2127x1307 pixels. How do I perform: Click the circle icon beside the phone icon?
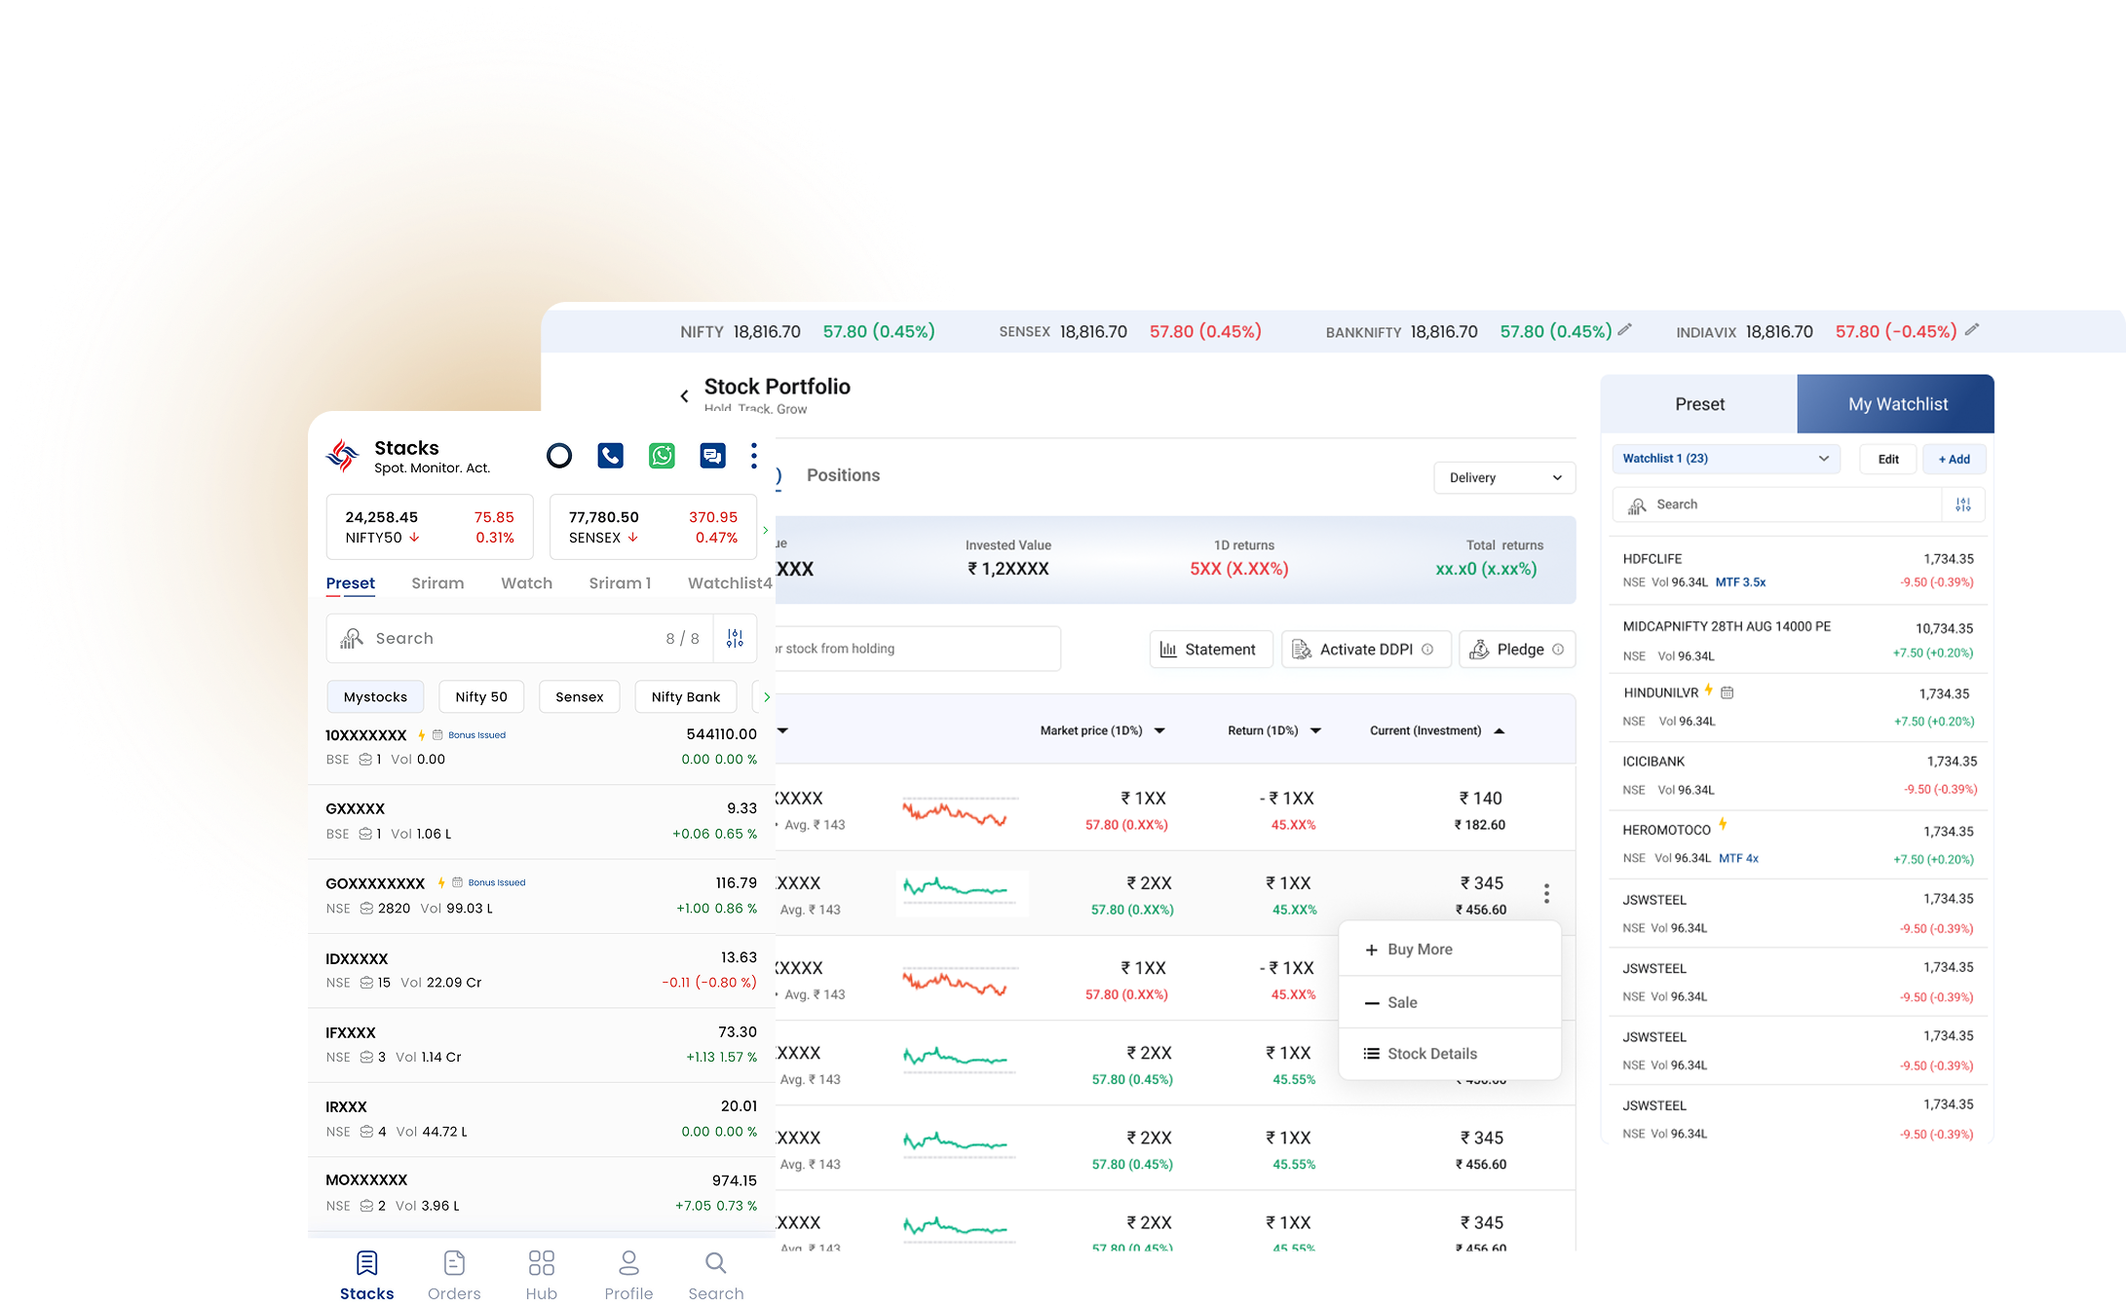pos(559,456)
